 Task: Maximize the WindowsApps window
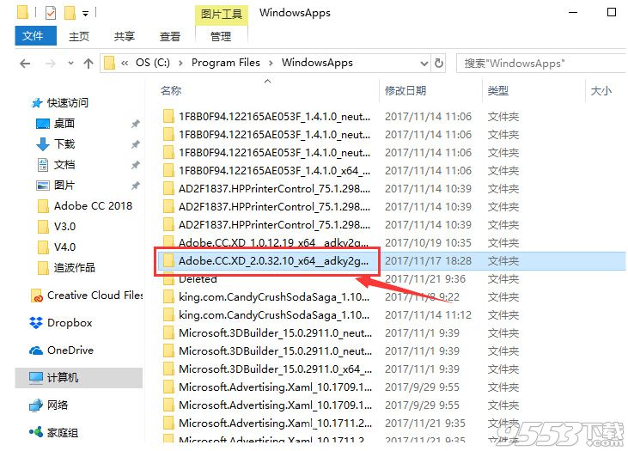click(x=612, y=12)
